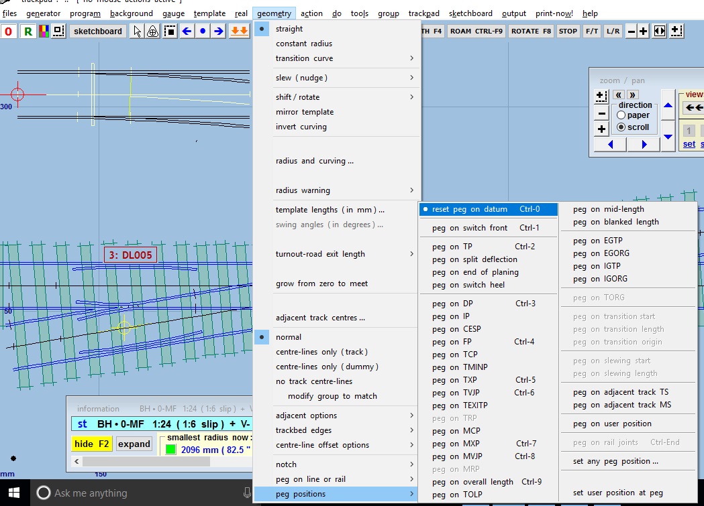Select the mouse pointer arrow tool
The height and width of the screenshot is (506, 704).
[137, 31]
